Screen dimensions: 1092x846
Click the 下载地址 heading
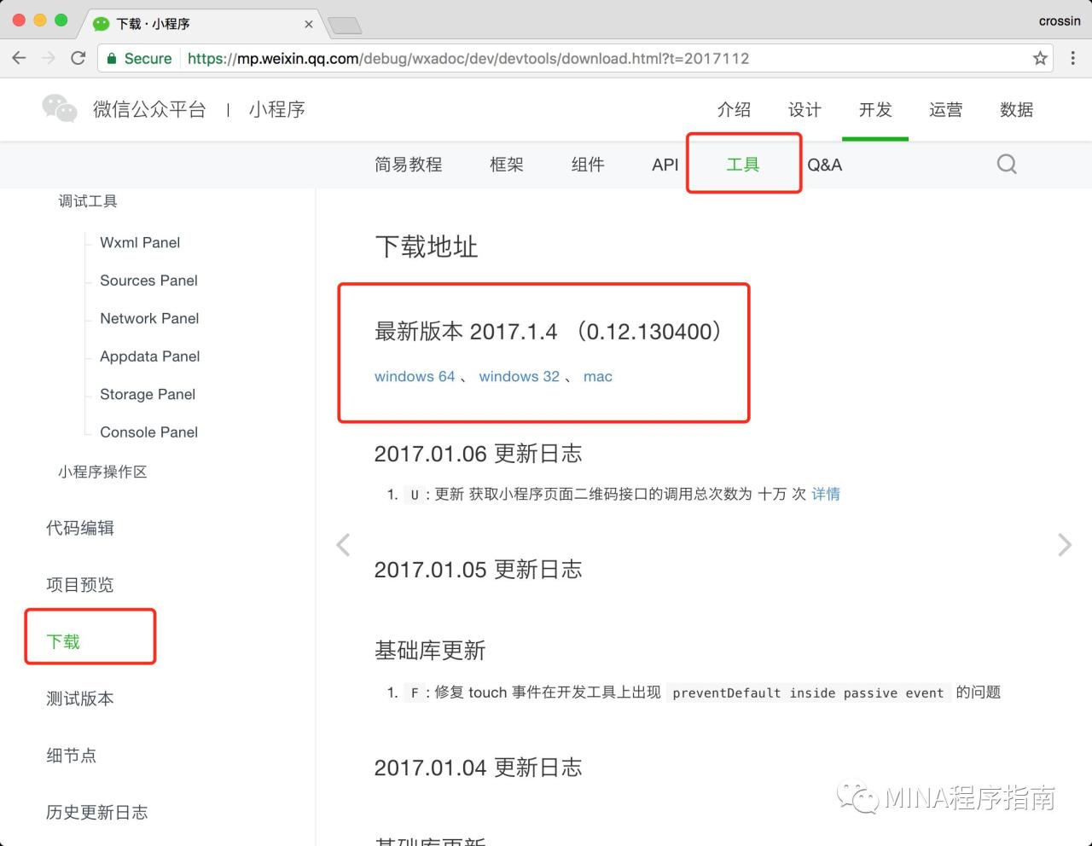tap(427, 246)
